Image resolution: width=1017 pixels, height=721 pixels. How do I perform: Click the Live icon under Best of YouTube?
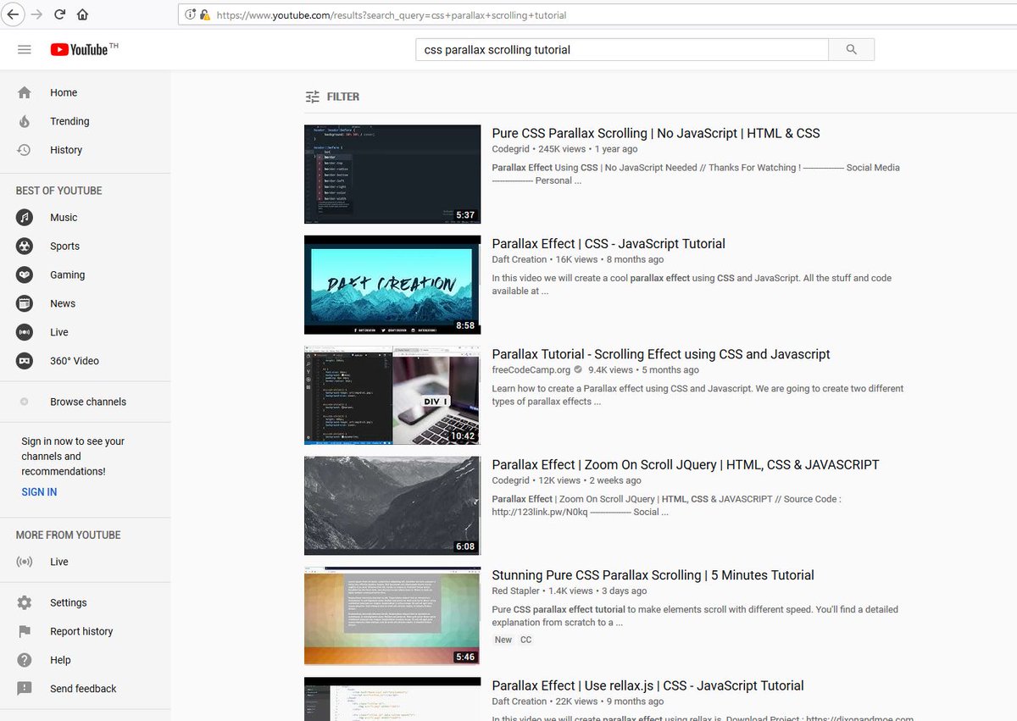(25, 332)
